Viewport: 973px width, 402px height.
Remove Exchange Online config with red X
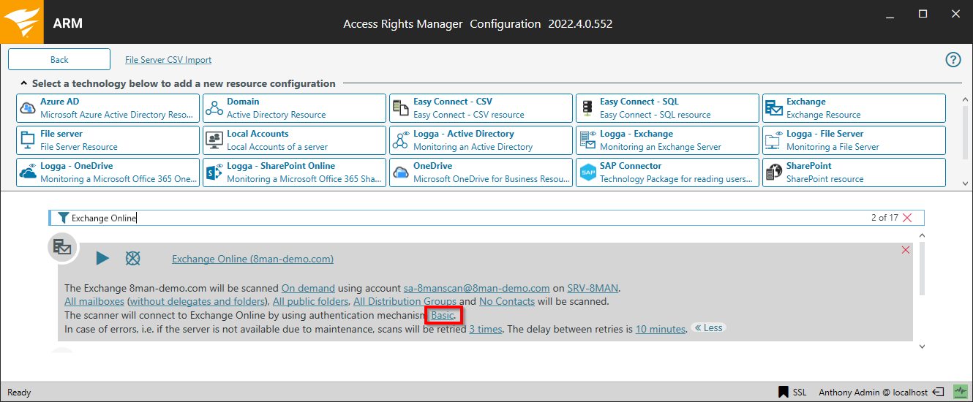[x=906, y=250]
